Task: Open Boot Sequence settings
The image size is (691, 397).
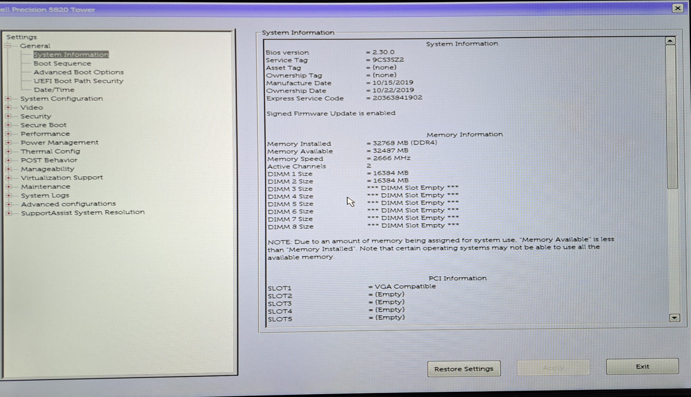Action: click(62, 64)
